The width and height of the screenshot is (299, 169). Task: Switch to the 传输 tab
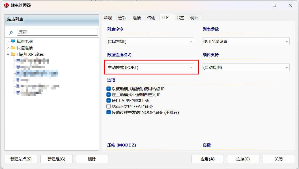click(x=151, y=18)
